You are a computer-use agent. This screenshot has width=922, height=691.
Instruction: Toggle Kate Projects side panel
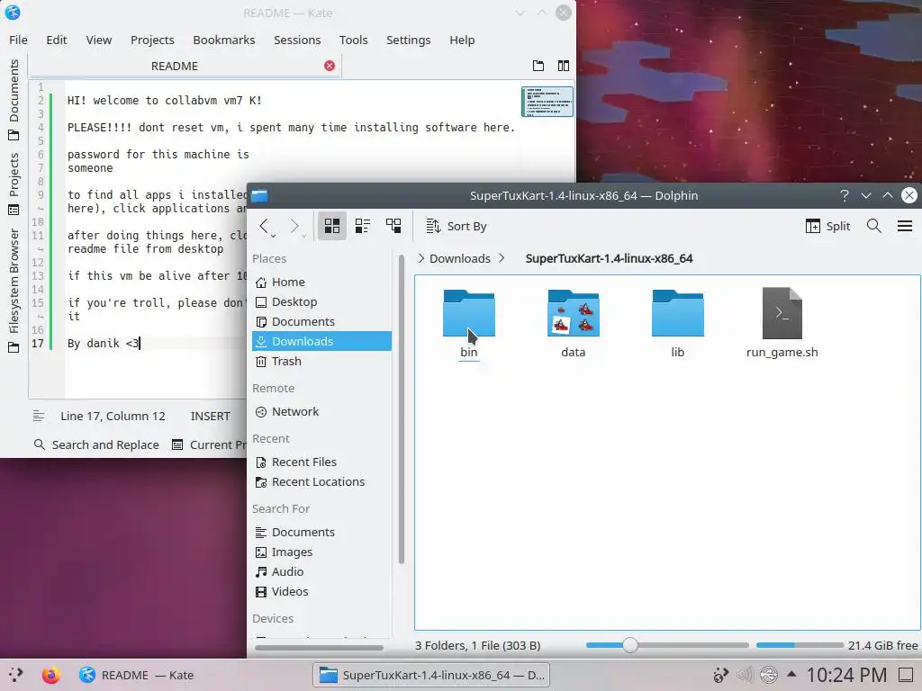tap(14, 183)
